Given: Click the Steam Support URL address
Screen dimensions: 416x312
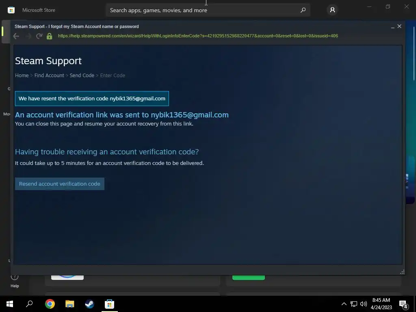Looking at the screenshot, I should pyautogui.click(x=198, y=36).
